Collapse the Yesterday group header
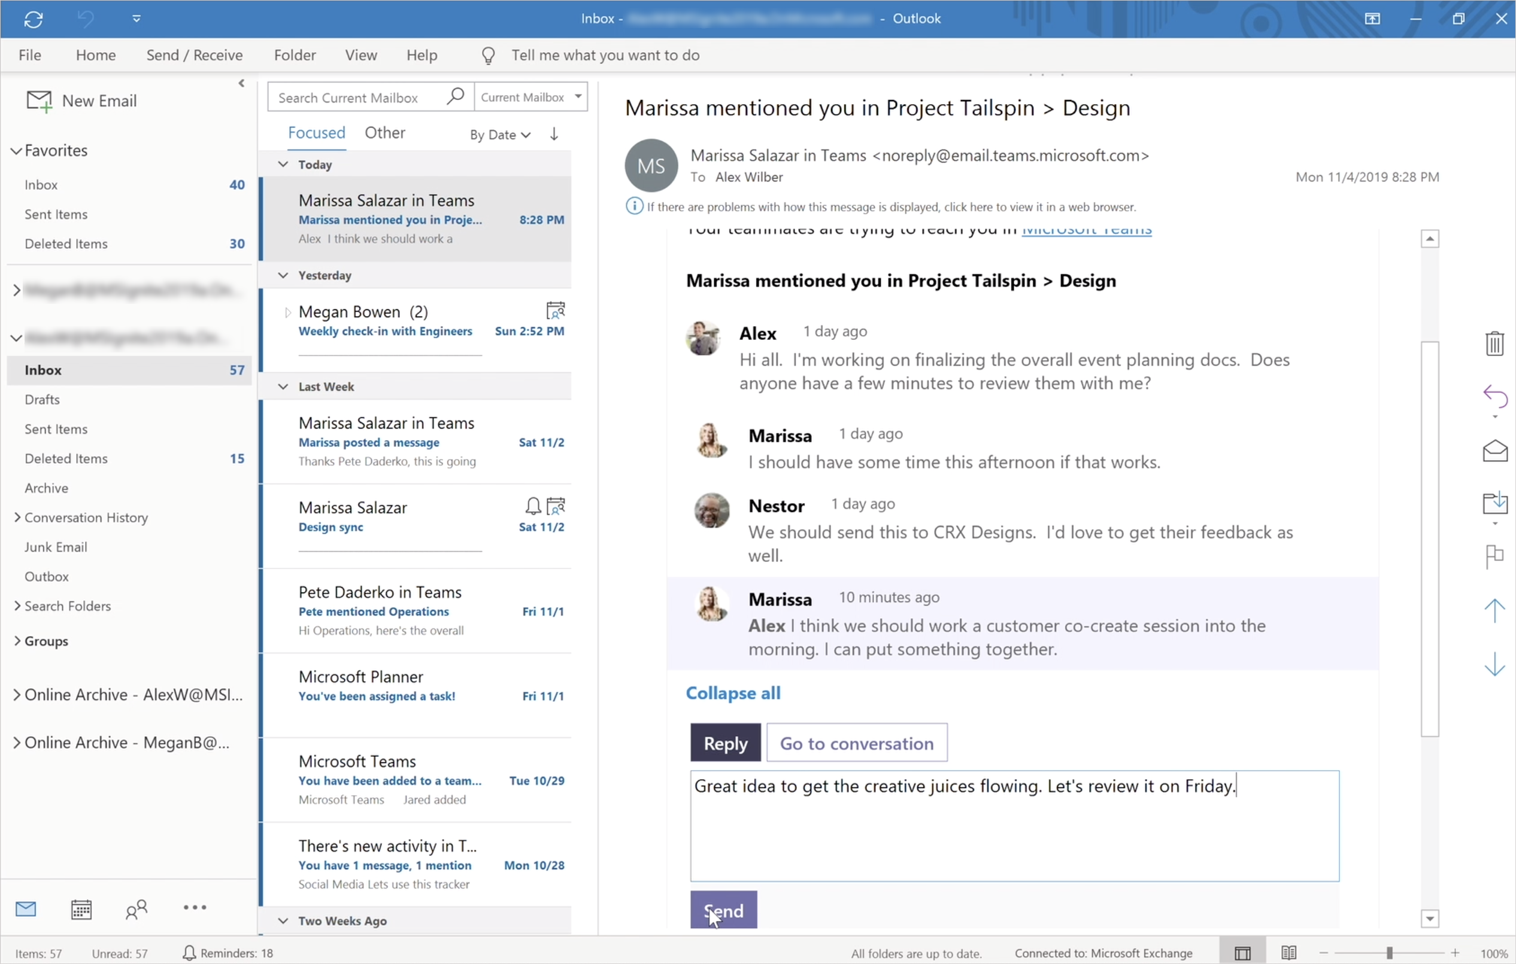The image size is (1516, 964). 283,275
